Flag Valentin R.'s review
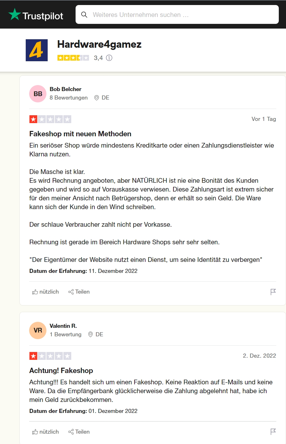The height and width of the screenshot is (444, 286). [273, 432]
